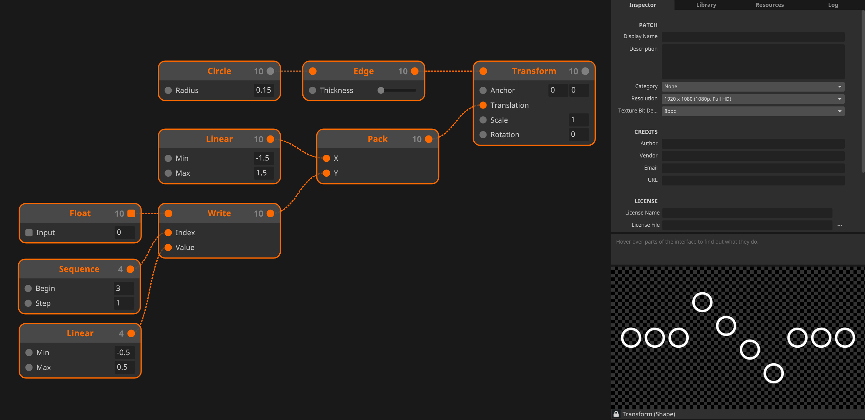Open the Resolution dropdown

point(753,99)
